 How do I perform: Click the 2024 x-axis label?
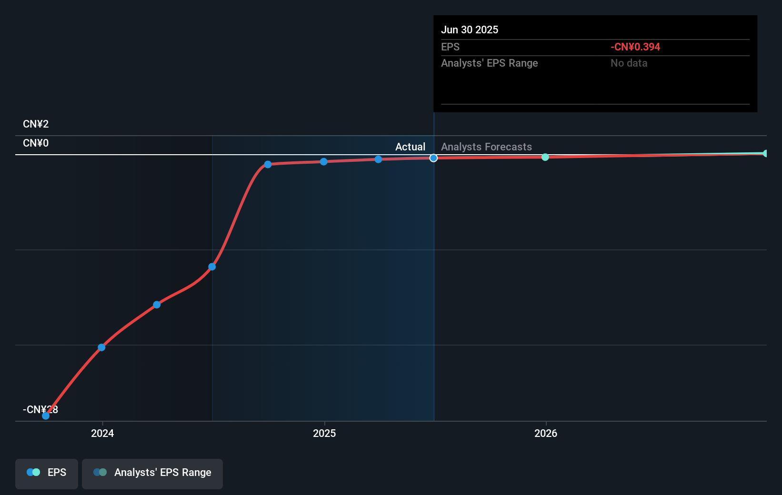(x=102, y=433)
